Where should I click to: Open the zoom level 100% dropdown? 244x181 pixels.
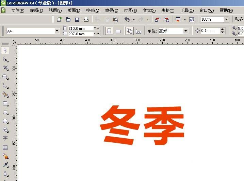pyautogui.click(x=226, y=19)
